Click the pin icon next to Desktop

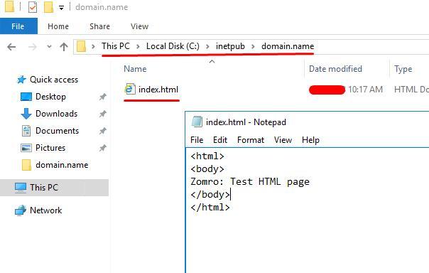(102, 97)
